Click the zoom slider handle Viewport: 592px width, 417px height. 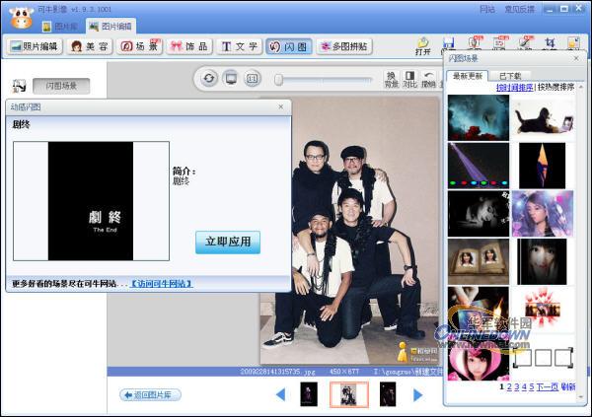279,79
